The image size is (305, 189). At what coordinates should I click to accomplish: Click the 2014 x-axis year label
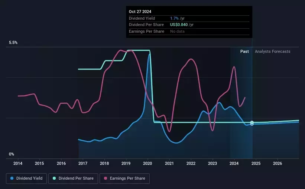coord(18,163)
